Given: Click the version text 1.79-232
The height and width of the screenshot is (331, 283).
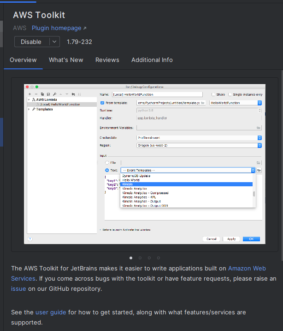Looking at the screenshot, I should pyautogui.click(x=79, y=42).
